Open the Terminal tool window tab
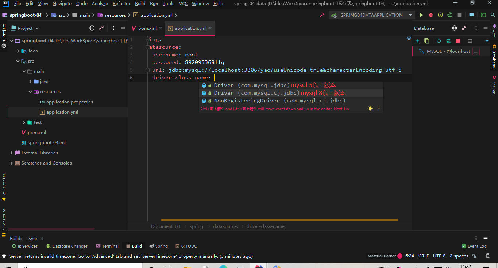Image resolution: width=498 pixels, height=268 pixels. [107, 246]
